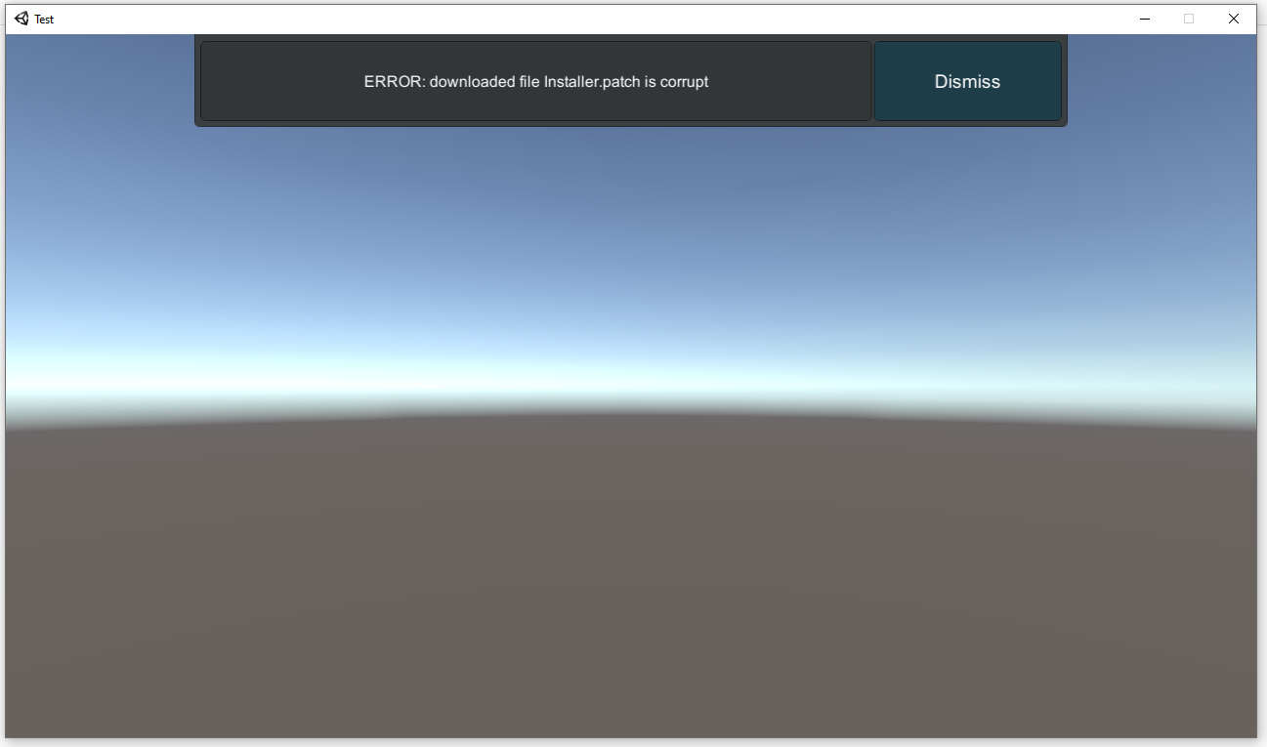
Task: Click the sky area of the scene
Action: click(633, 244)
